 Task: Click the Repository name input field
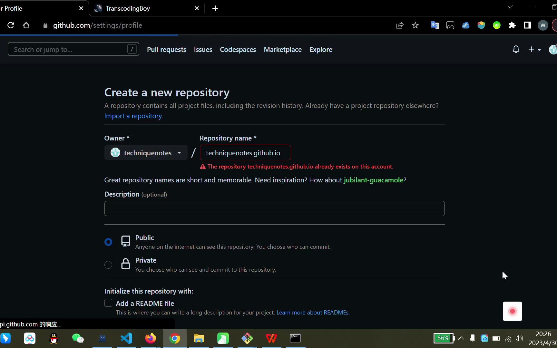point(245,153)
